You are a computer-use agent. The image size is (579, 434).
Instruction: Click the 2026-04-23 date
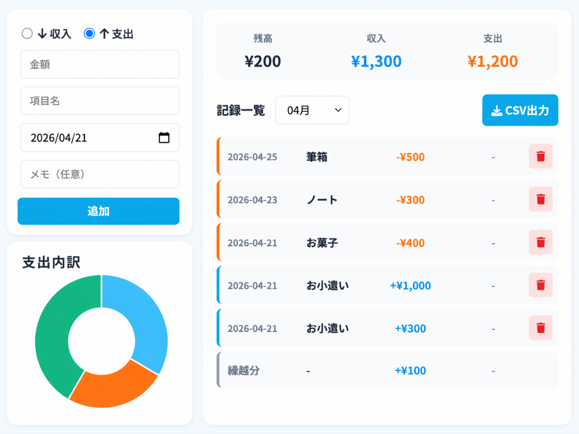(252, 200)
